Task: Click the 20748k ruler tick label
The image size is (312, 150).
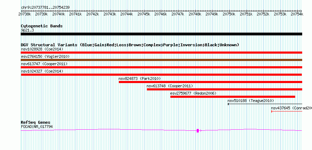Action: pyautogui.click(x=195, y=14)
